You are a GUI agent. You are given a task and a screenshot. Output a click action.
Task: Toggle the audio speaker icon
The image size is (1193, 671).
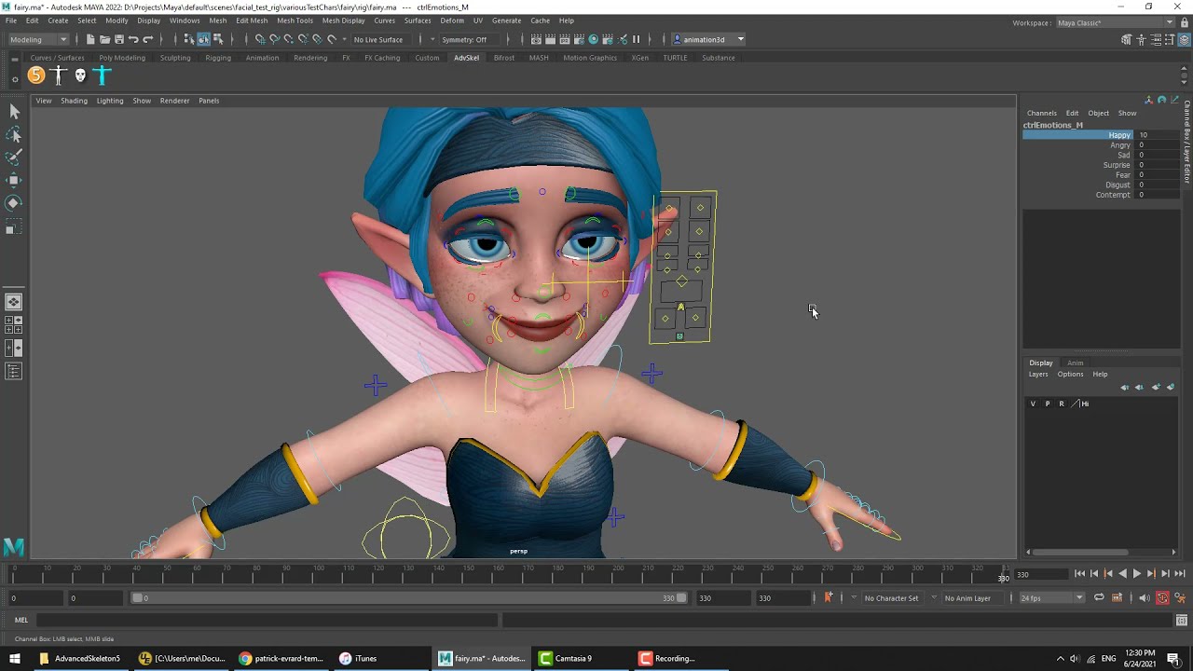point(1144,597)
